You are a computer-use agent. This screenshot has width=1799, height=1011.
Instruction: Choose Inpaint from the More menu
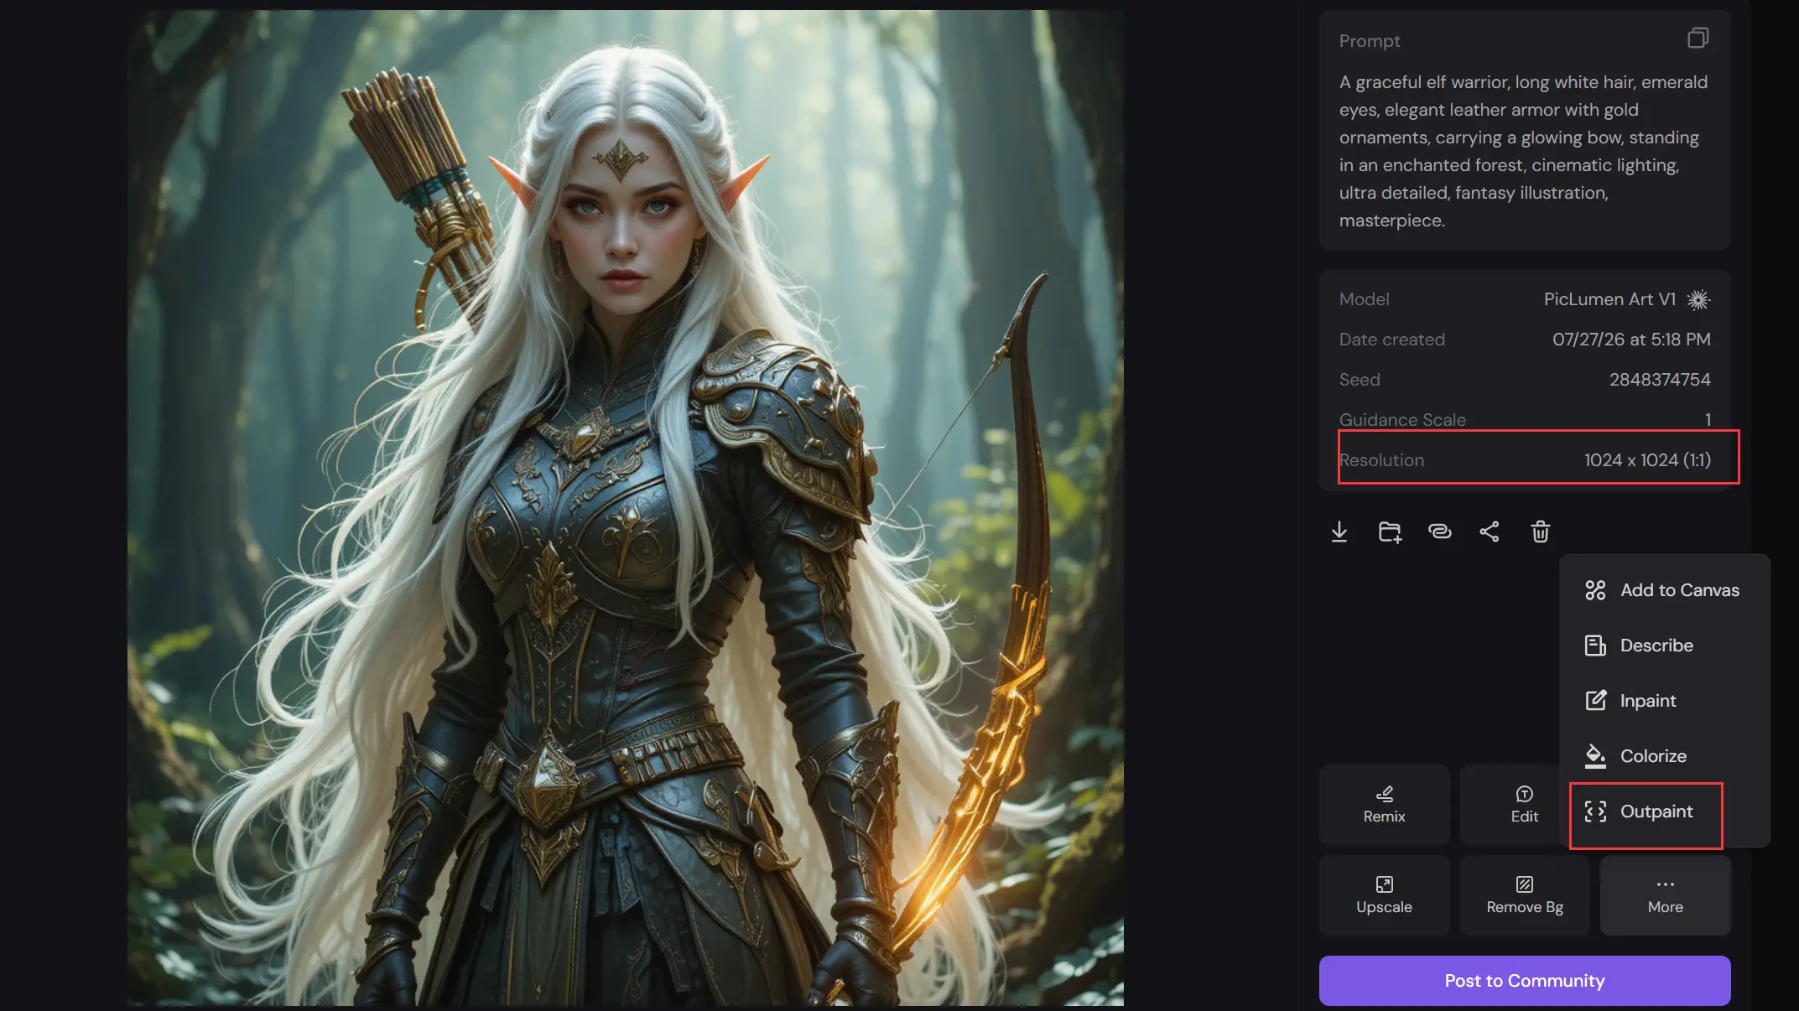pos(1664,701)
